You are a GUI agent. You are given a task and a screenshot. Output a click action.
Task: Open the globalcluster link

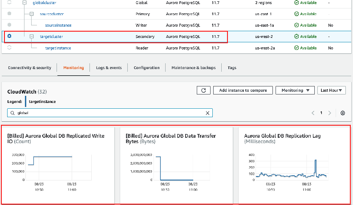45,3
